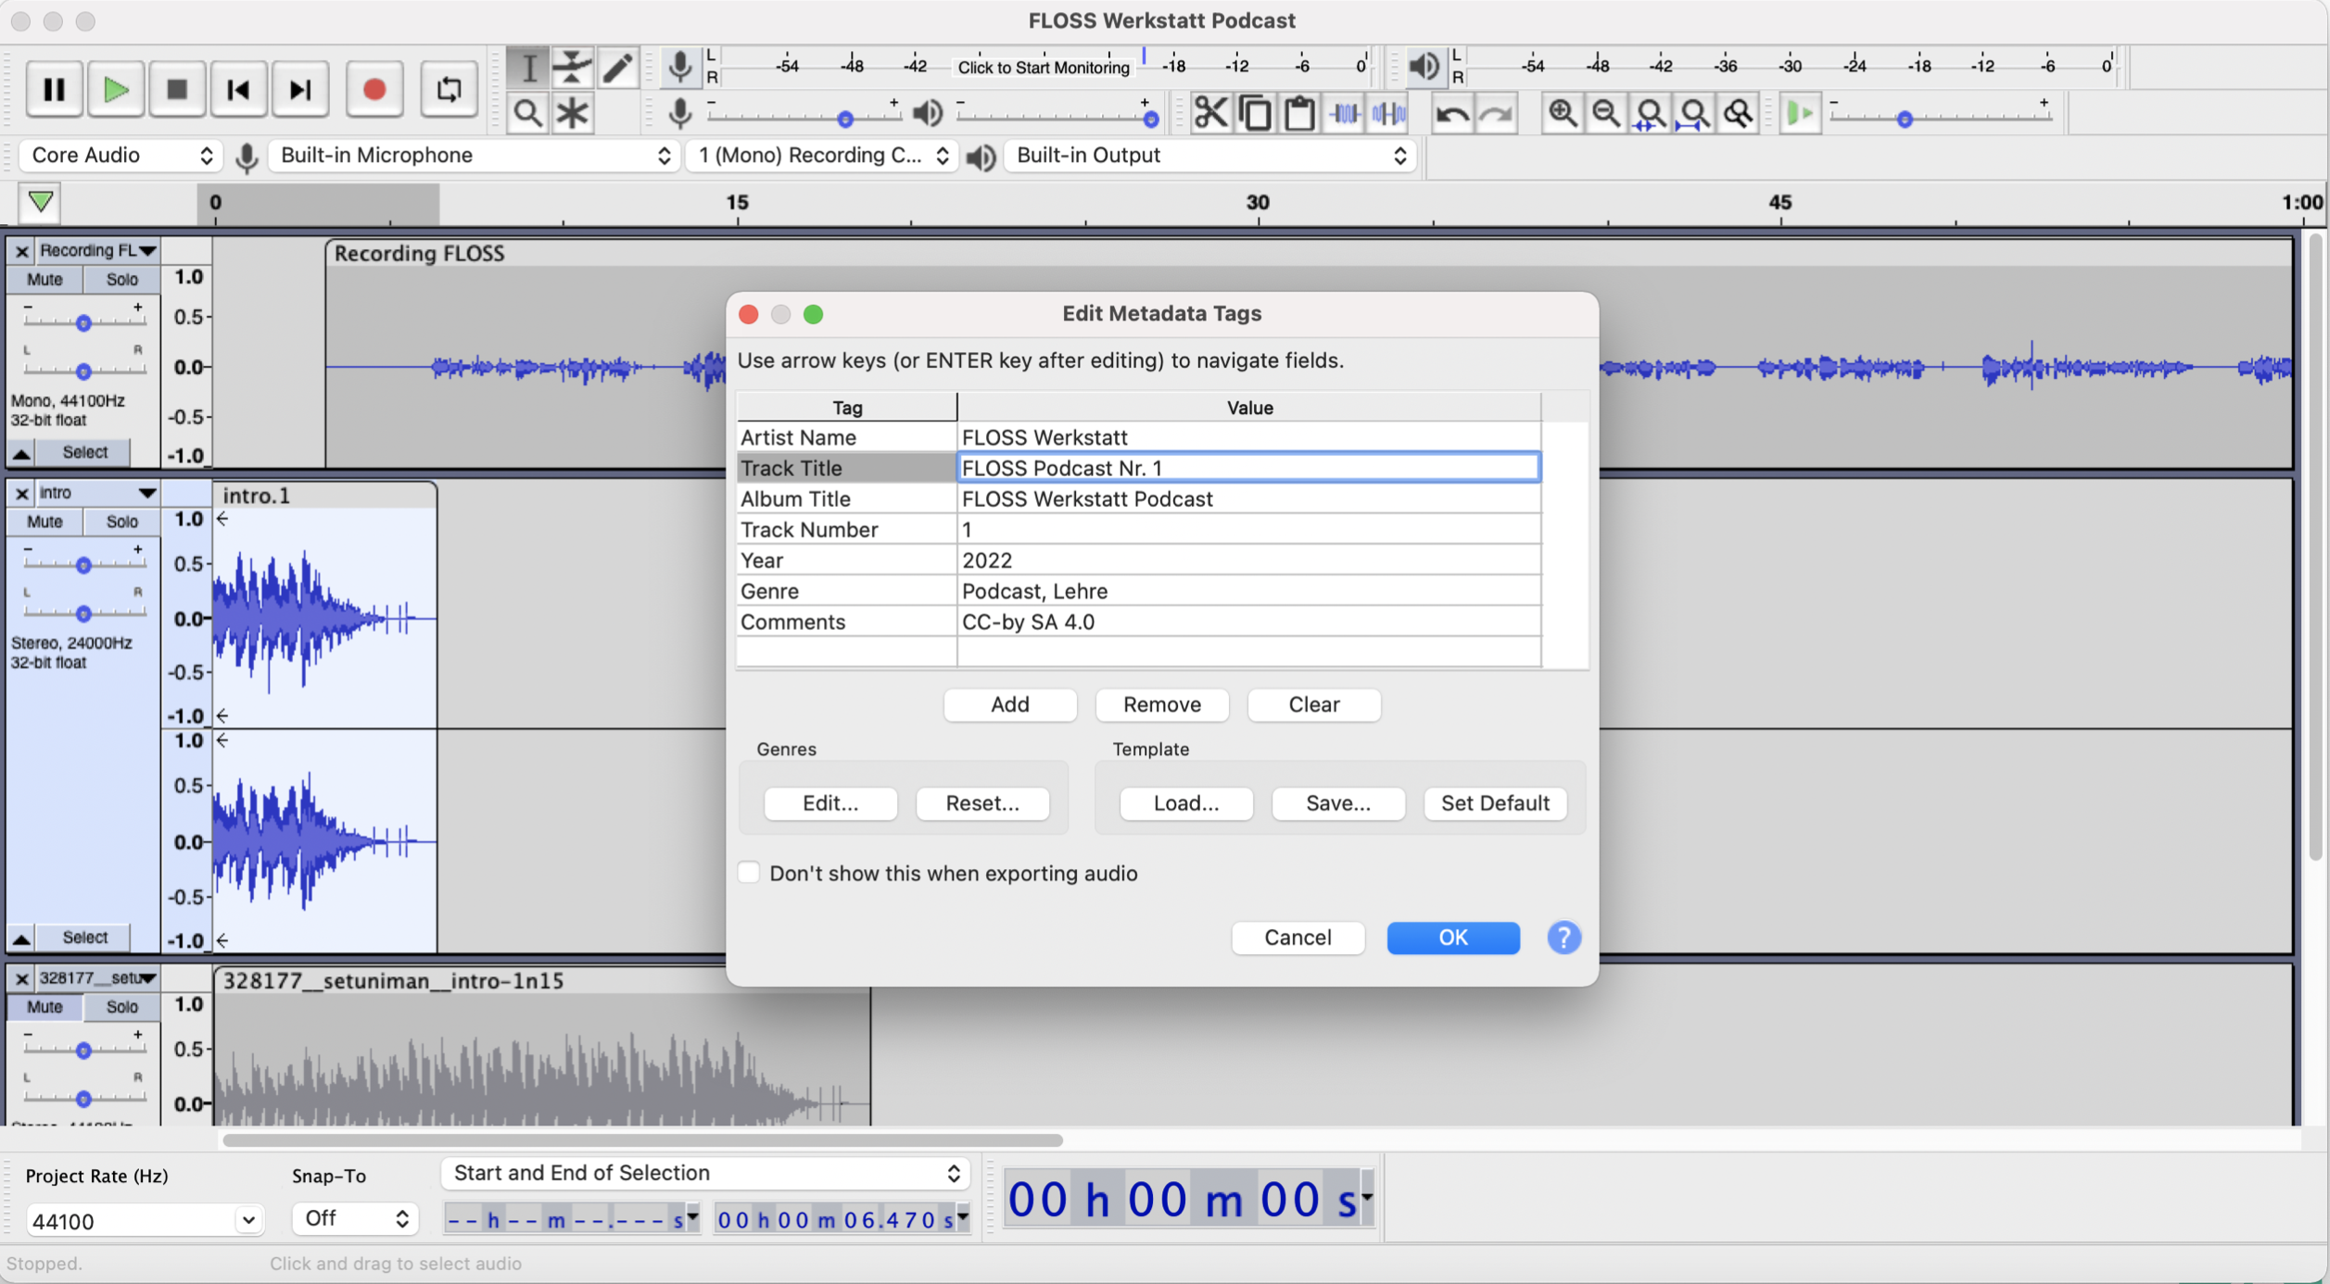Click the playback meter speaker icon
2330x1284 pixels.
click(1425, 67)
